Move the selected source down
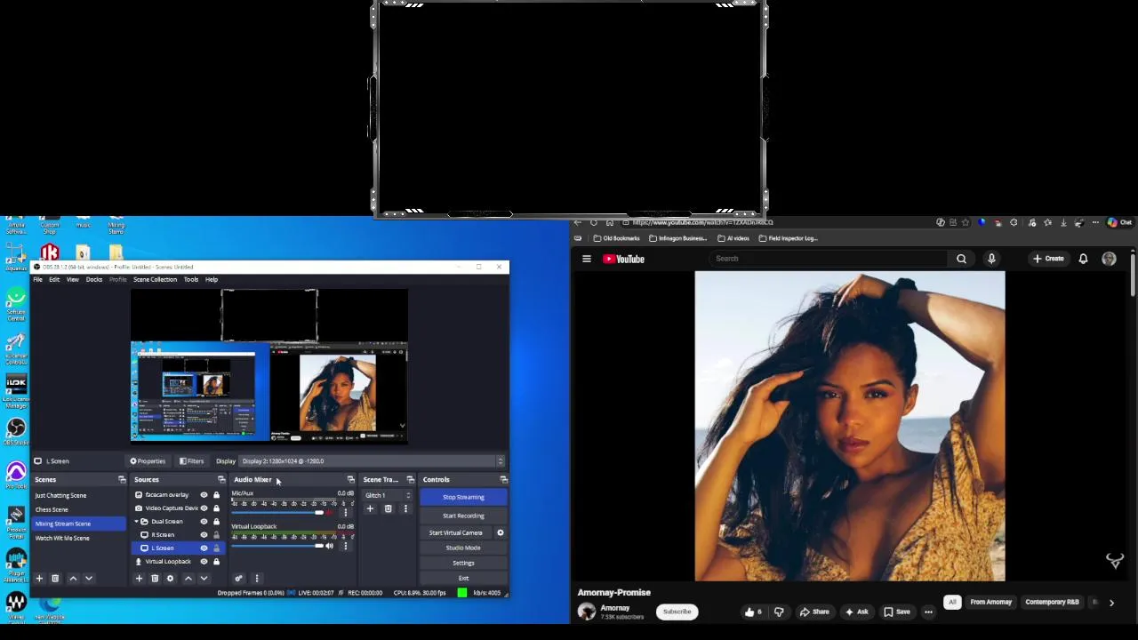Viewport: 1138px width, 640px height. pos(204,579)
